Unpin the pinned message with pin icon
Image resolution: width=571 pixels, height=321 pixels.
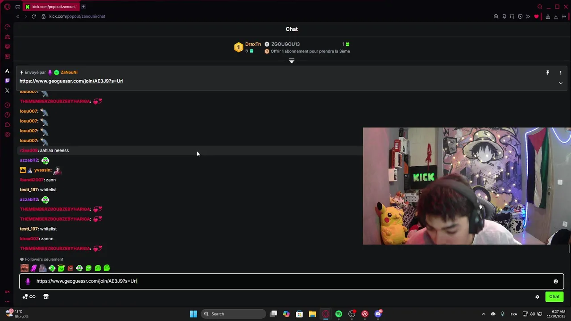point(548,72)
